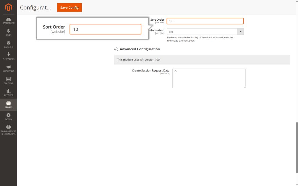Image resolution: width=298 pixels, height=186 pixels.
Task: Open the Reports section
Action: click(x=8, y=93)
